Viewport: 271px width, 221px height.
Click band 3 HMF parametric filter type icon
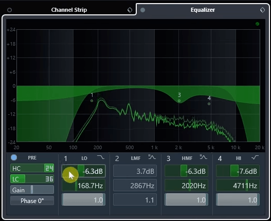204,157
